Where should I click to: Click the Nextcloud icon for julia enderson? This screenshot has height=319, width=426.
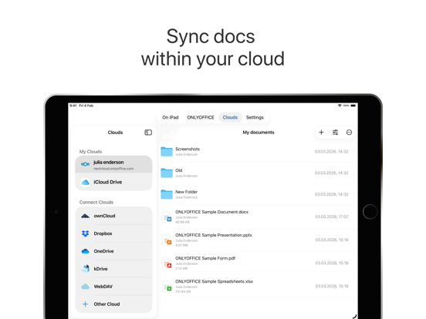[86, 164]
